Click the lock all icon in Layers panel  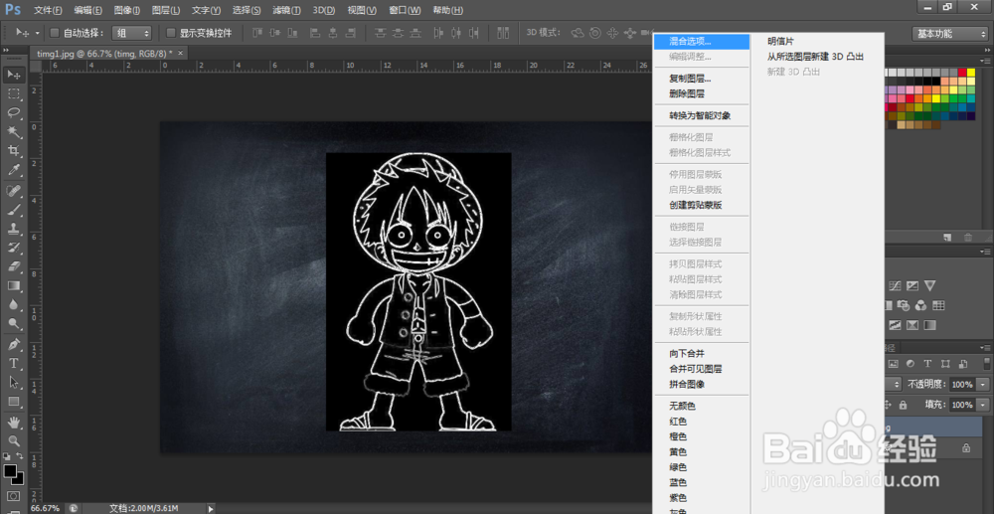tap(904, 405)
